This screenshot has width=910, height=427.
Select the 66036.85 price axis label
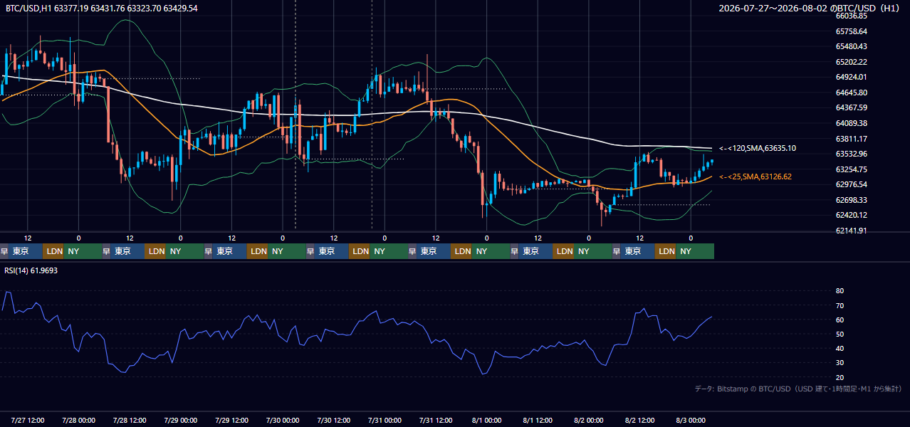coord(852,16)
